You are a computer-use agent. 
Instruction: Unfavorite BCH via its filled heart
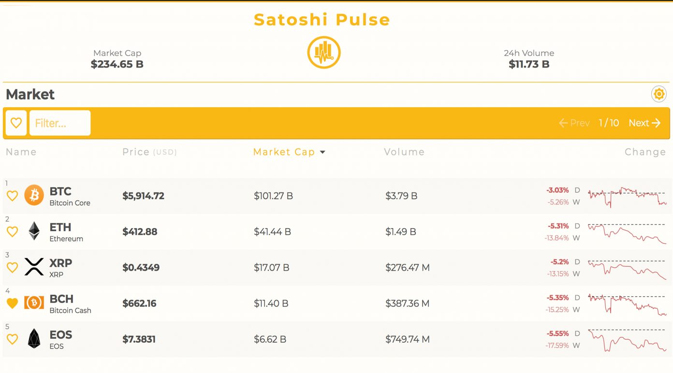pyautogui.click(x=12, y=304)
